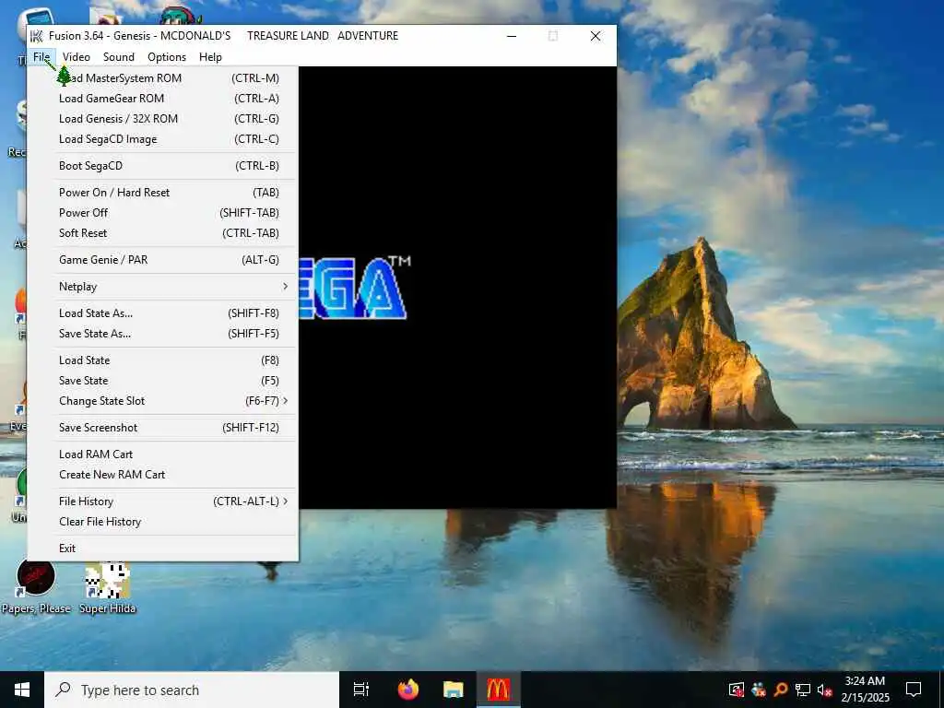944x708 pixels.
Task: Choose Load Genesis / 32X ROM
Action: click(163, 119)
